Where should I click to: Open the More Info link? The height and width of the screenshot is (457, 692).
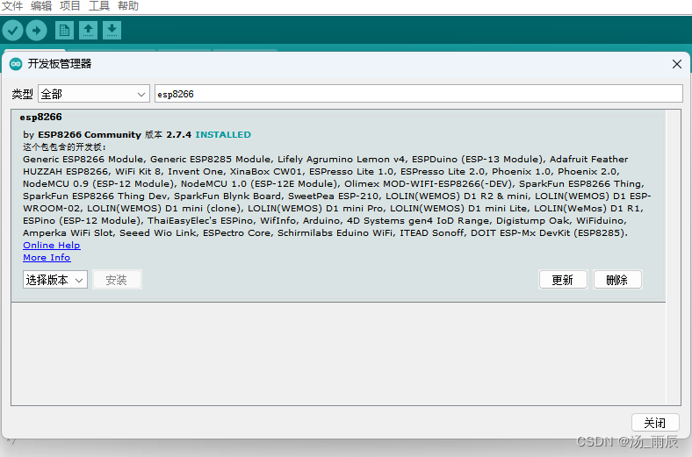pyautogui.click(x=47, y=257)
